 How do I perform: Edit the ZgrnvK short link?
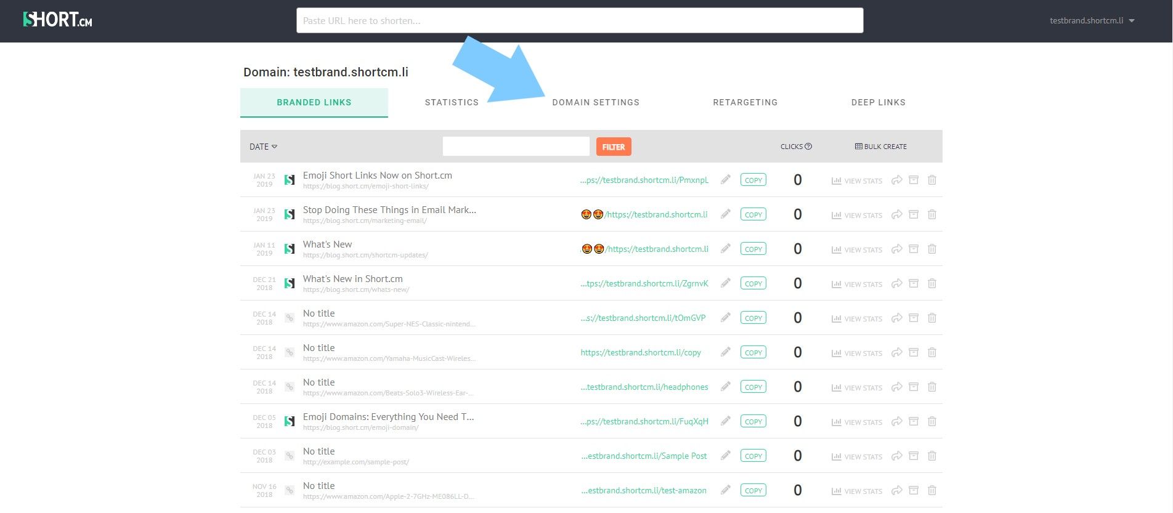[x=726, y=283]
